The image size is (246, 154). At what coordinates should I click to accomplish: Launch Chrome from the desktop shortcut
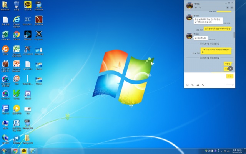pos(17,35)
